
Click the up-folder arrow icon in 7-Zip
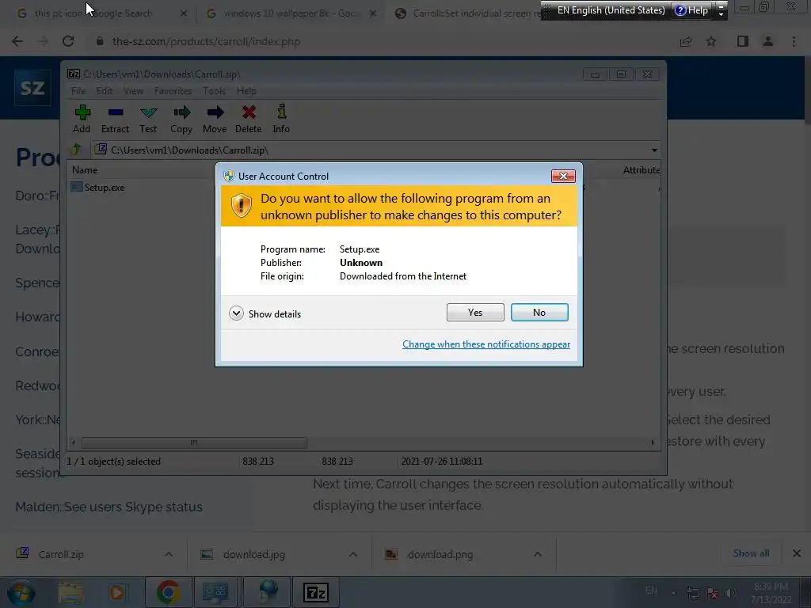click(77, 150)
